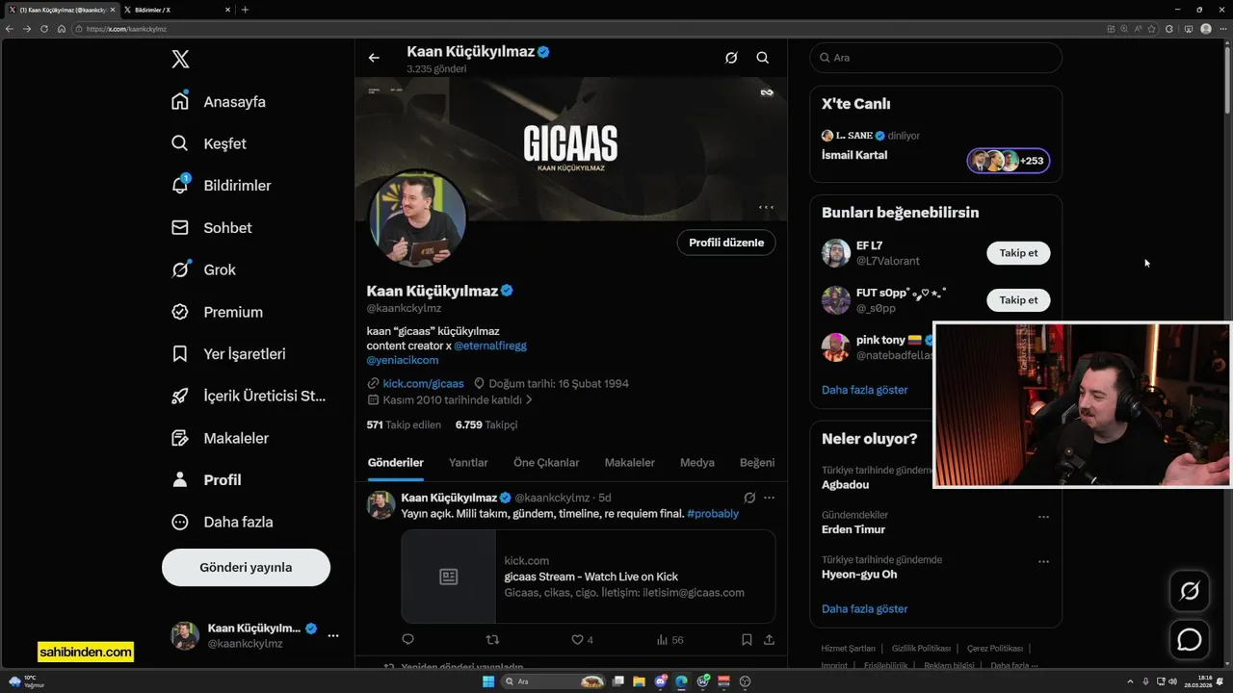Click the favorites star in address bar
This screenshot has width=1233, height=693.
pos(1152,29)
